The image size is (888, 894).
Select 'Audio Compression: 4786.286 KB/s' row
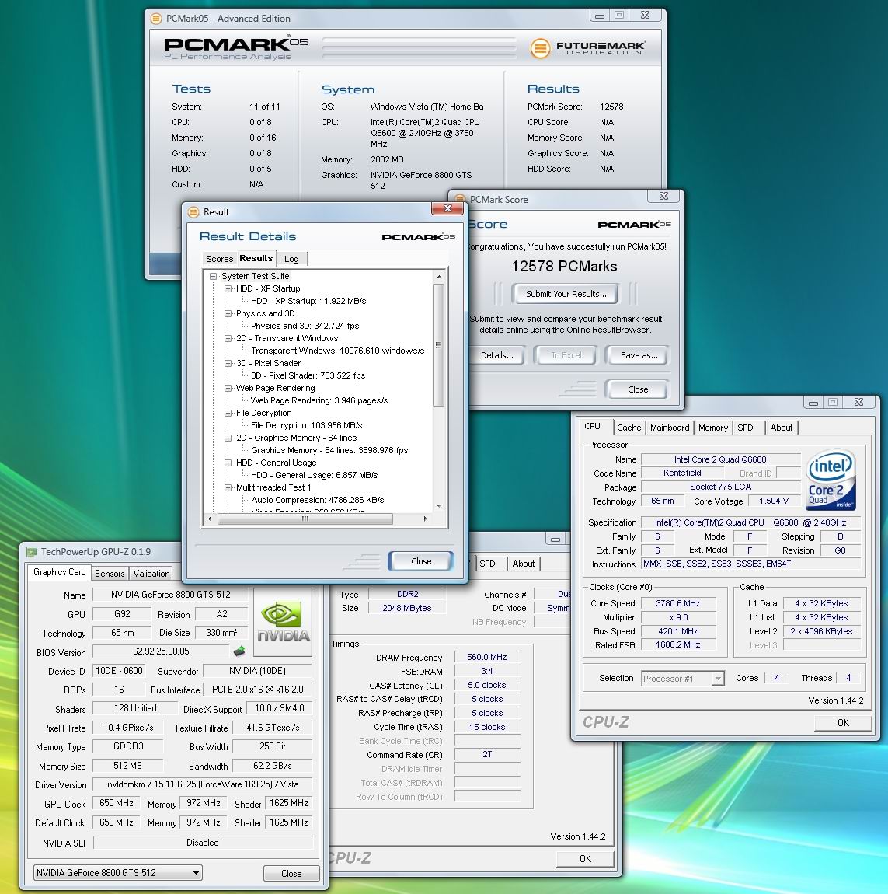click(318, 500)
